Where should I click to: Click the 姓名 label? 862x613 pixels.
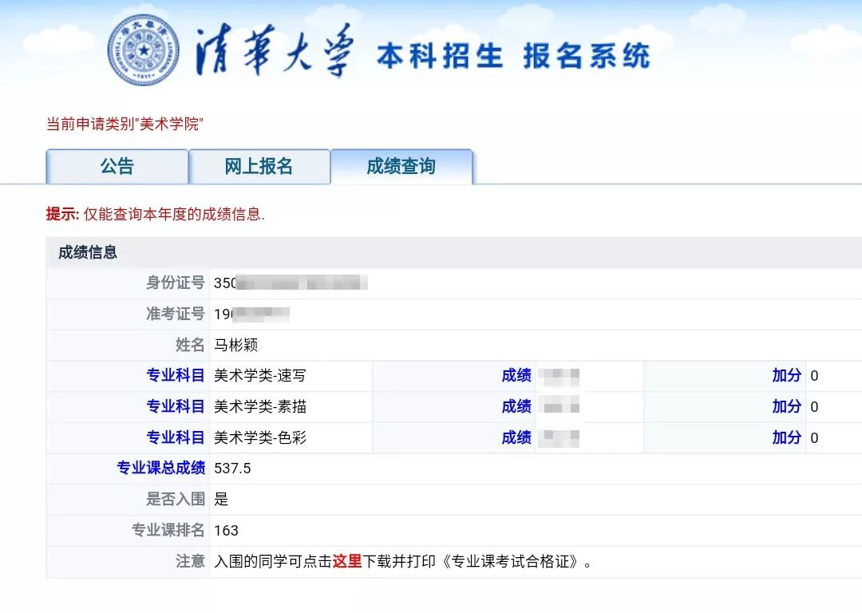point(190,345)
